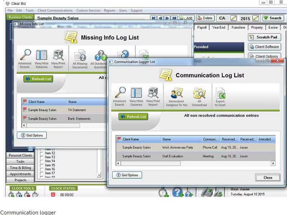Open the Client Communications menu
This screenshot has height=215, width=287.
click(55, 10)
